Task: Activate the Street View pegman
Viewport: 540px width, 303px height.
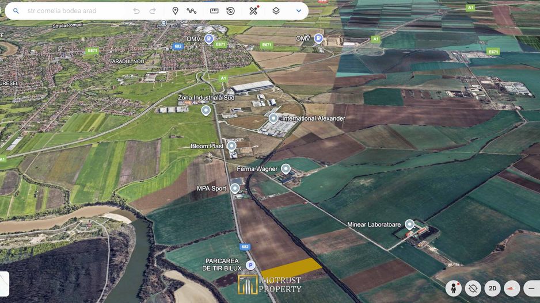Action: (x=454, y=288)
